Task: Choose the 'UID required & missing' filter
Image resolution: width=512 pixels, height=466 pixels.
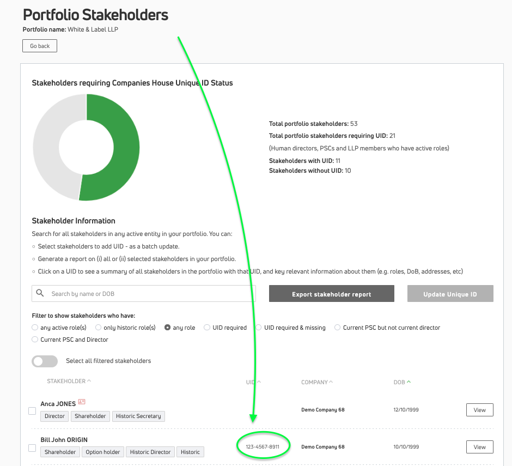Action: (x=259, y=328)
